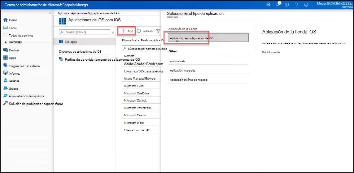
Task: Open Informes in the sidebar
Action: click(x=15, y=74)
